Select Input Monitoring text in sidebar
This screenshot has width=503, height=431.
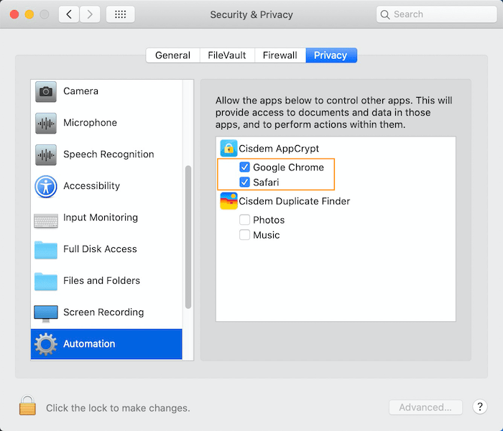click(101, 218)
